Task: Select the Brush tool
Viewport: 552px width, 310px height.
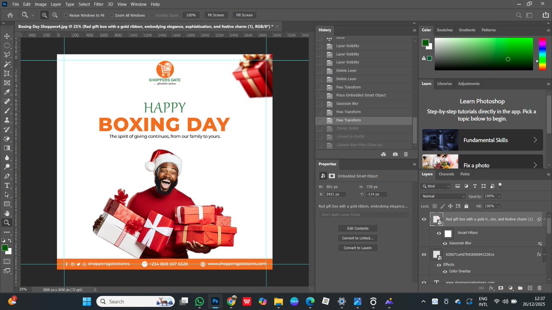Action: pyautogui.click(x=7, y=111)
